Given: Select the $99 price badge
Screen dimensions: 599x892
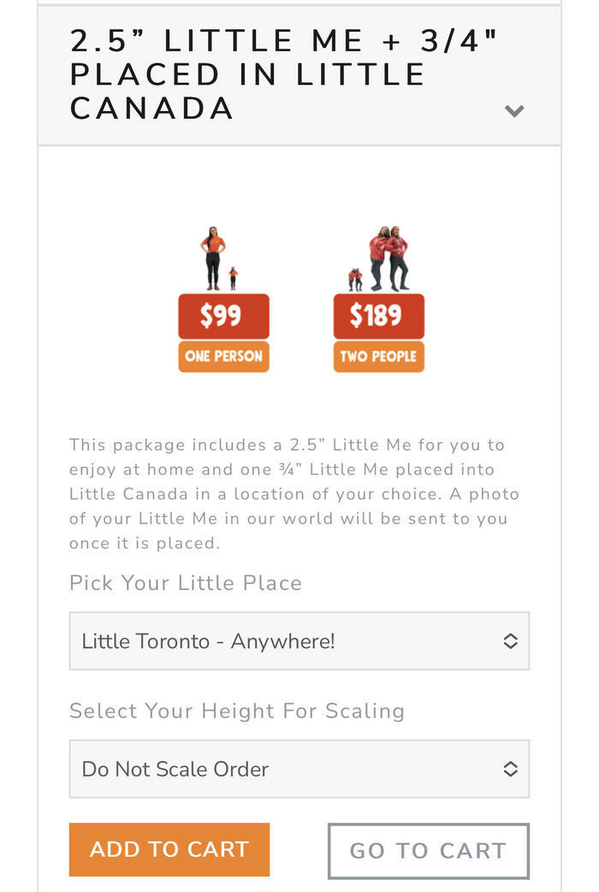Looking at the screenshot, I should pos(224,316).
